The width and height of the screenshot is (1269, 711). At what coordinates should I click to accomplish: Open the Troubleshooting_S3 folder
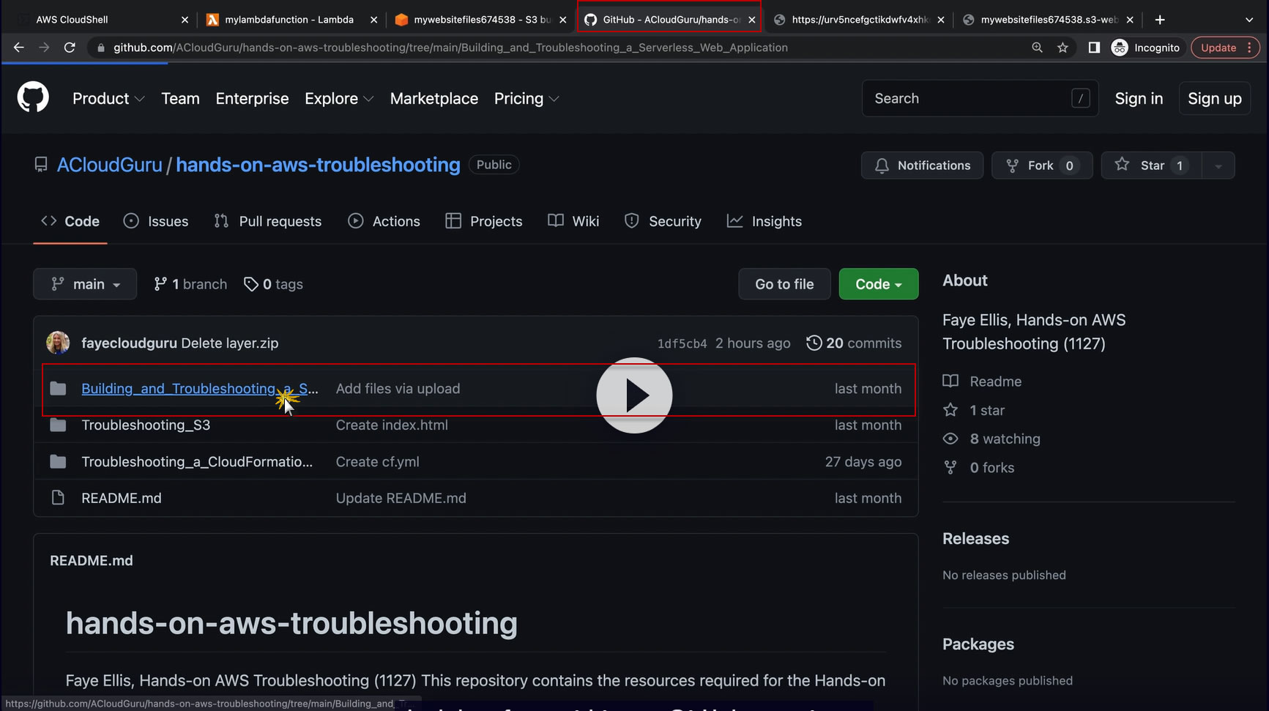(146, 425)
